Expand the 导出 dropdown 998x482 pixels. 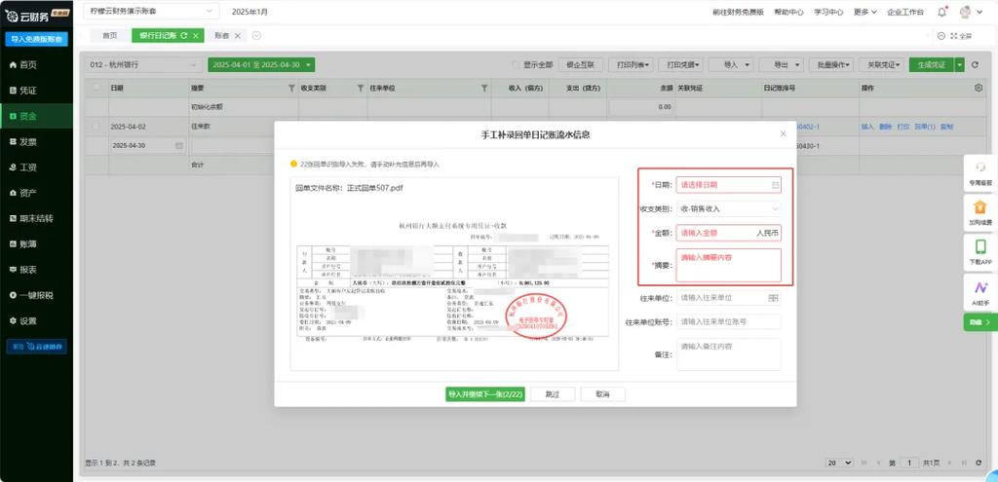coord(781,65)
